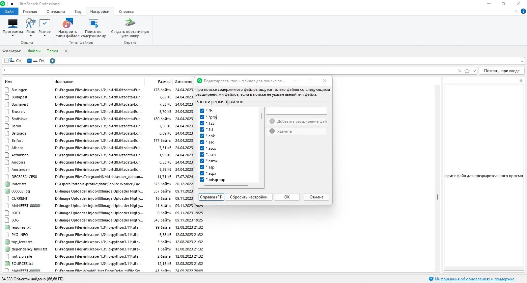Disable the *.aspx extension checkbox

pyautogui.click(x=202, y=173)
